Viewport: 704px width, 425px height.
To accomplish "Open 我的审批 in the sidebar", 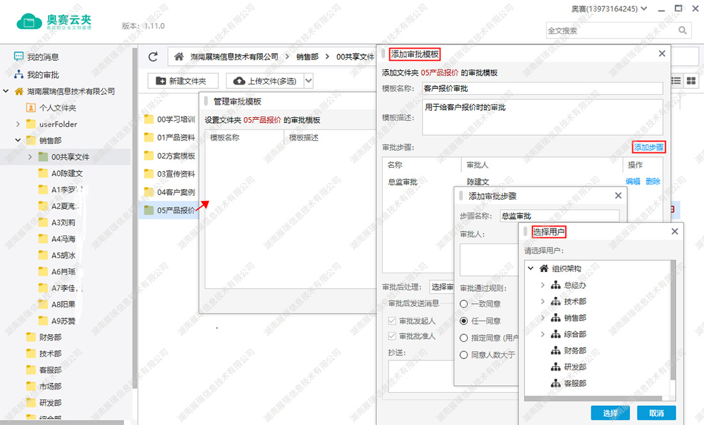I will click(x=42, y=74).
